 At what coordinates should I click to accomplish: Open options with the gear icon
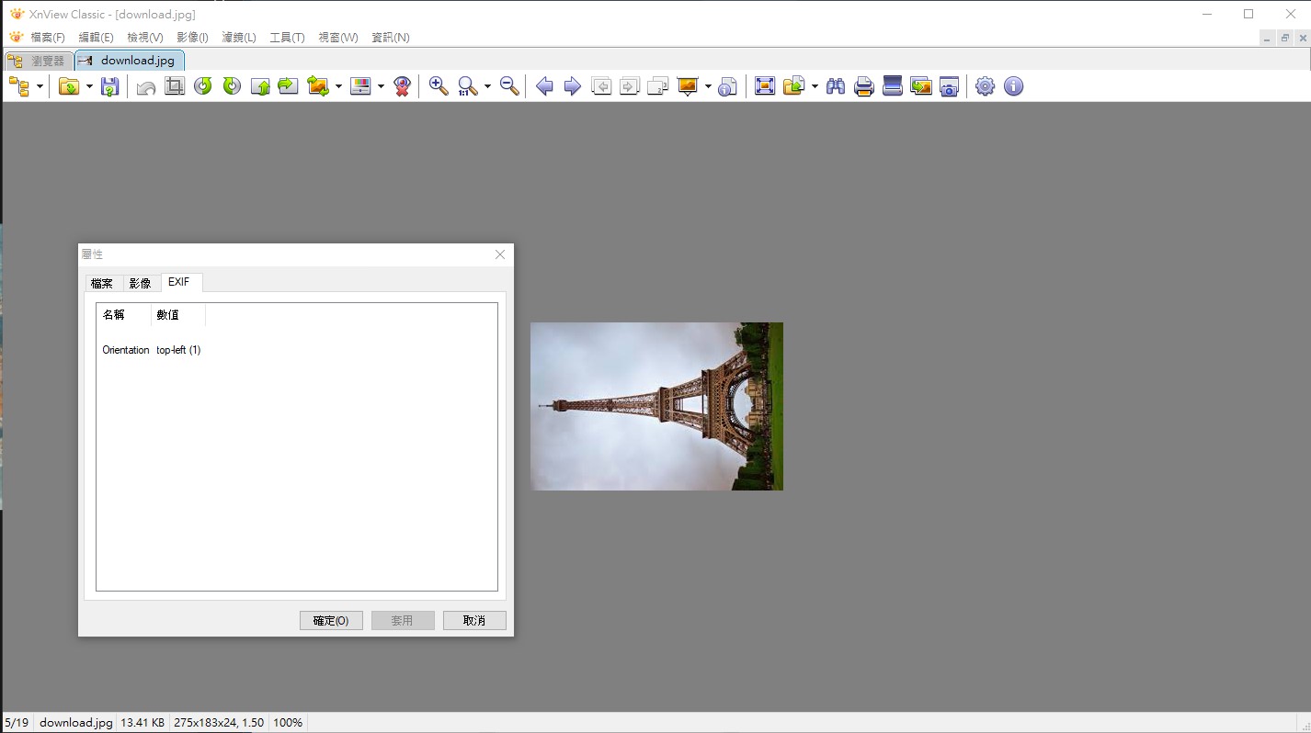point(985,86)
